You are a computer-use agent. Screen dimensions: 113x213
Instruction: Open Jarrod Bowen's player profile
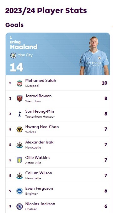[x=39, y=96]
